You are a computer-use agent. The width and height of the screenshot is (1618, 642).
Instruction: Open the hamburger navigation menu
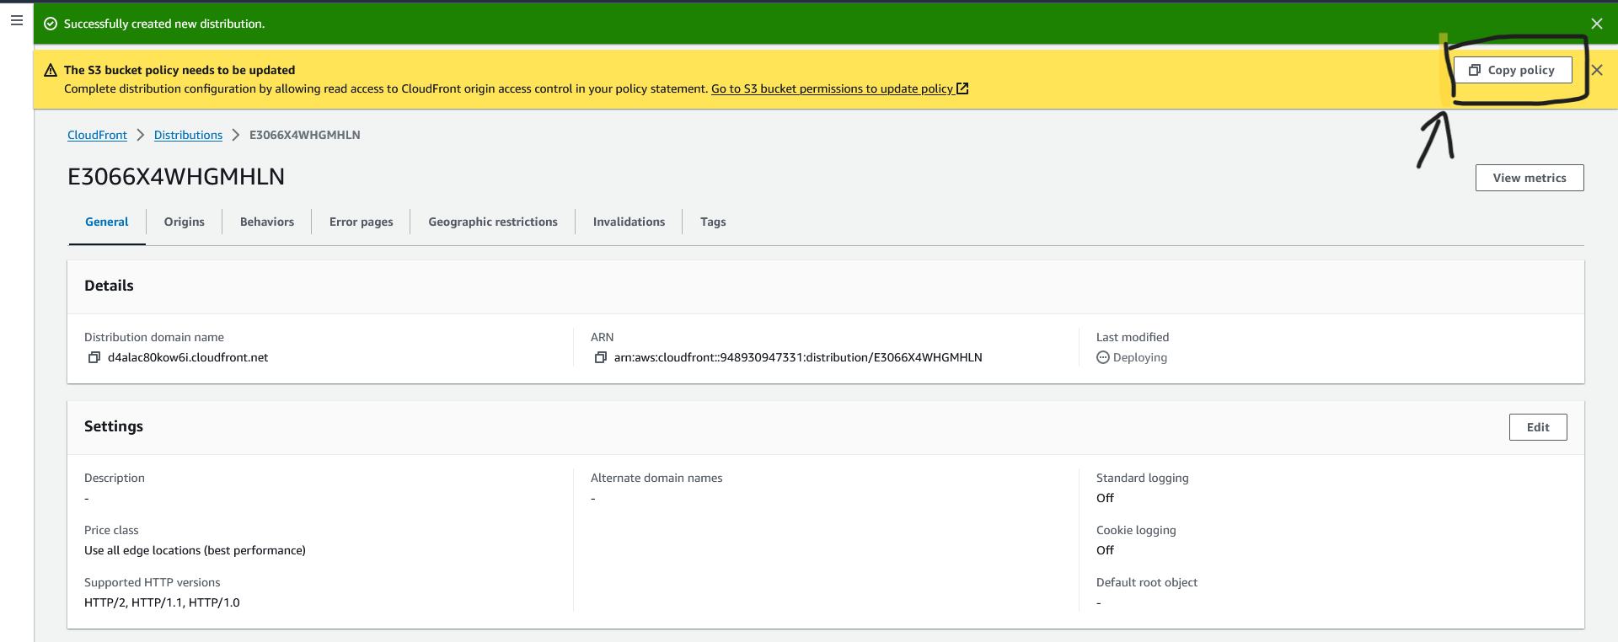16,20
